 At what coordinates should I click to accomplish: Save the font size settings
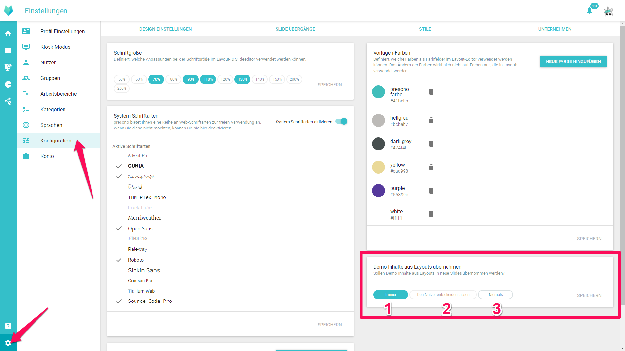click(x=329, y=85)
